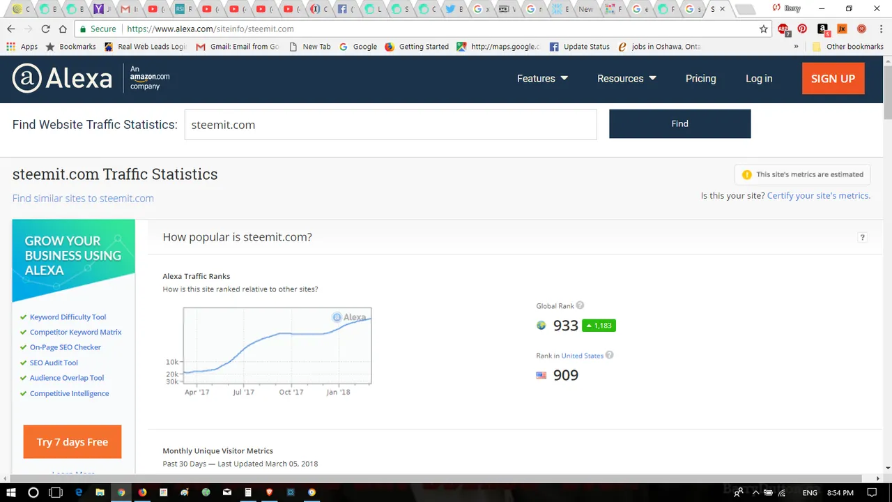This screenshot has width=892, height=502.
Task: Click the question mark help icon beside popularity heading
Action: tap(862, 238)
